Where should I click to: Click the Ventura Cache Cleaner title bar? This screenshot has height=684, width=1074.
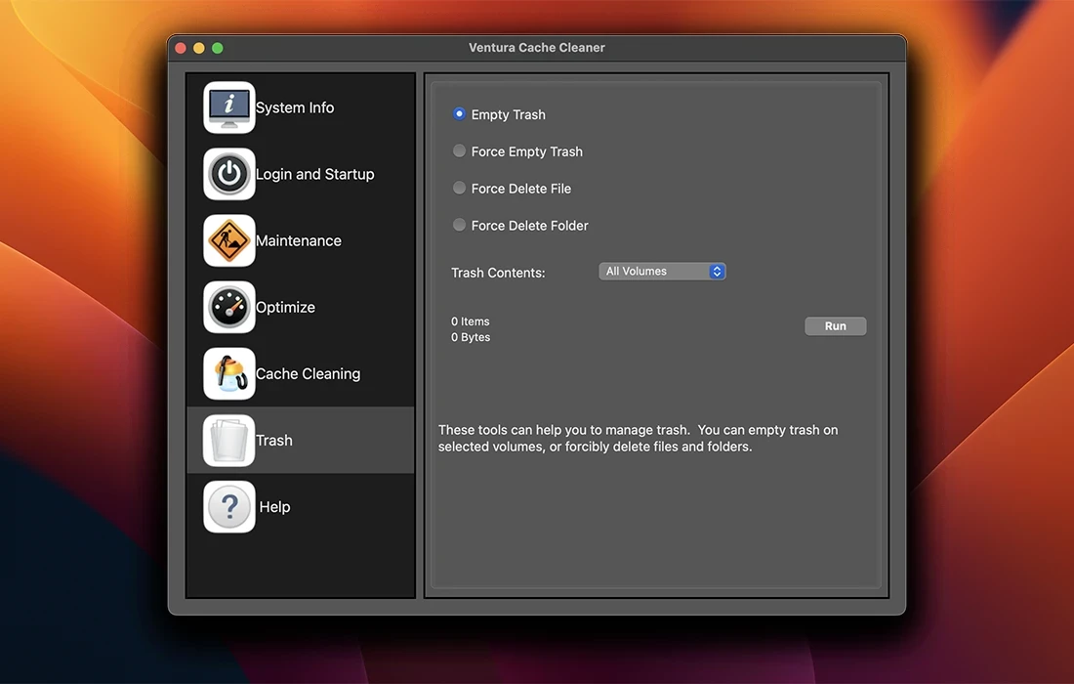coord(537,48)
